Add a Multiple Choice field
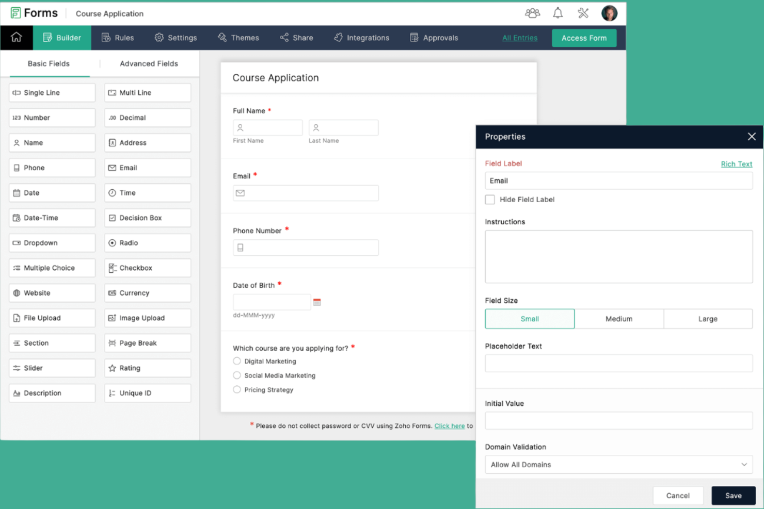The width and height of the screenshot is (764, 509). click(x=52, y=268)
